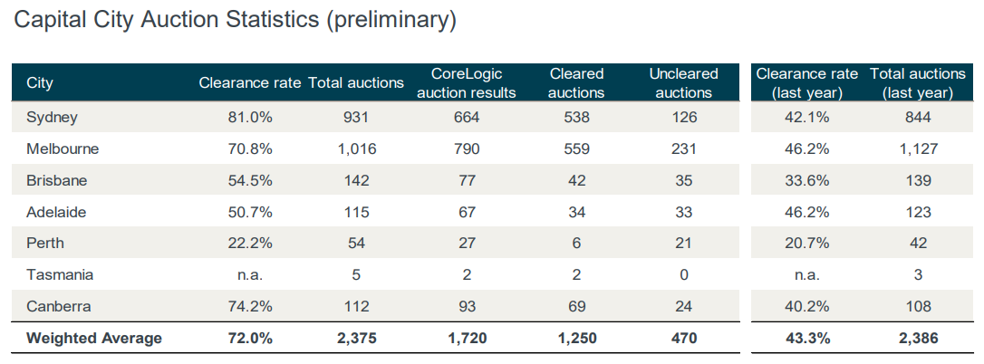Click the Uncleared auctions column header
The width and height of the screenshot is (984, 364).
[683, 83]
